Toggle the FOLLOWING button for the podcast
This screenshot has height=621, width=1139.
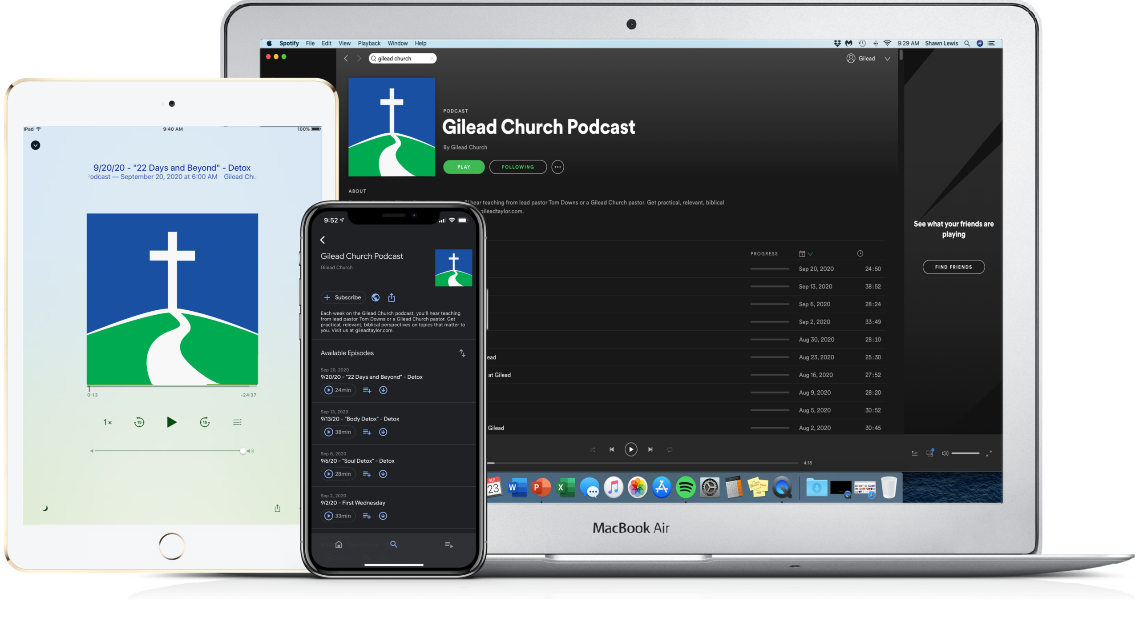point(518,167)
